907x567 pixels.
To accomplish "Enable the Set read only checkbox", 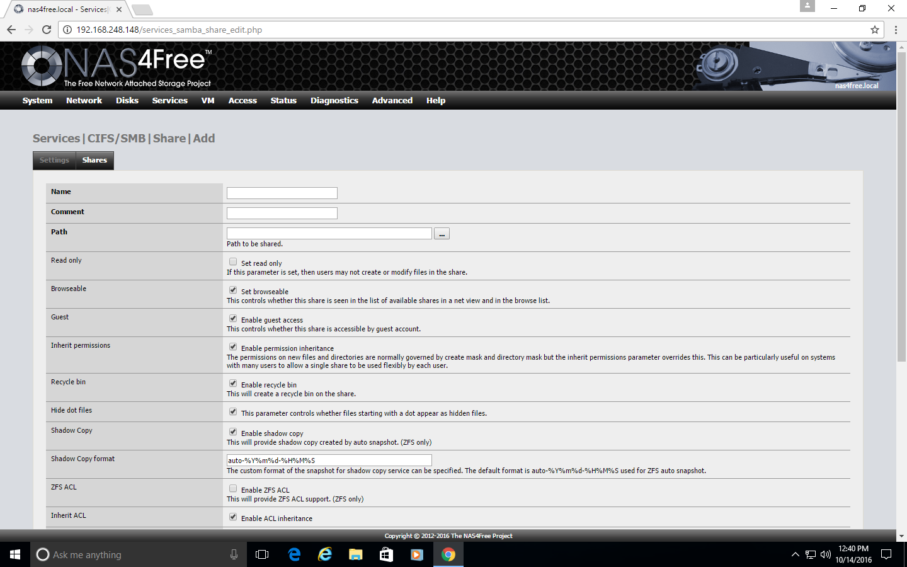I will [233, 262].
